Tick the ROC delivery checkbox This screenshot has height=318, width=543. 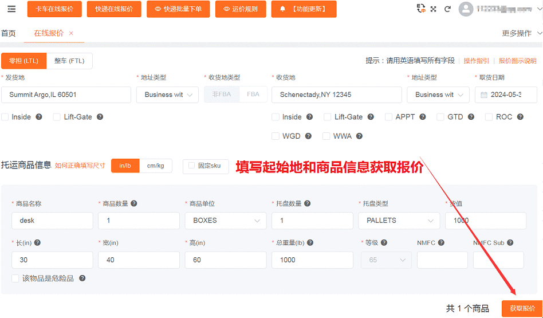pos(489,117)
